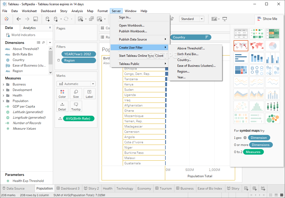The height and width of the screenshot is (198, 285).
Task: Expand the Health measures folder
Action: coord(3,95)
